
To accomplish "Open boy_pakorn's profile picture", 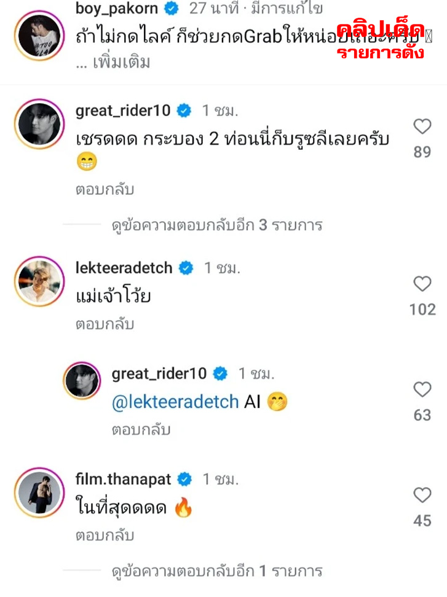I will pyautogui.click(x=39, y=34).
